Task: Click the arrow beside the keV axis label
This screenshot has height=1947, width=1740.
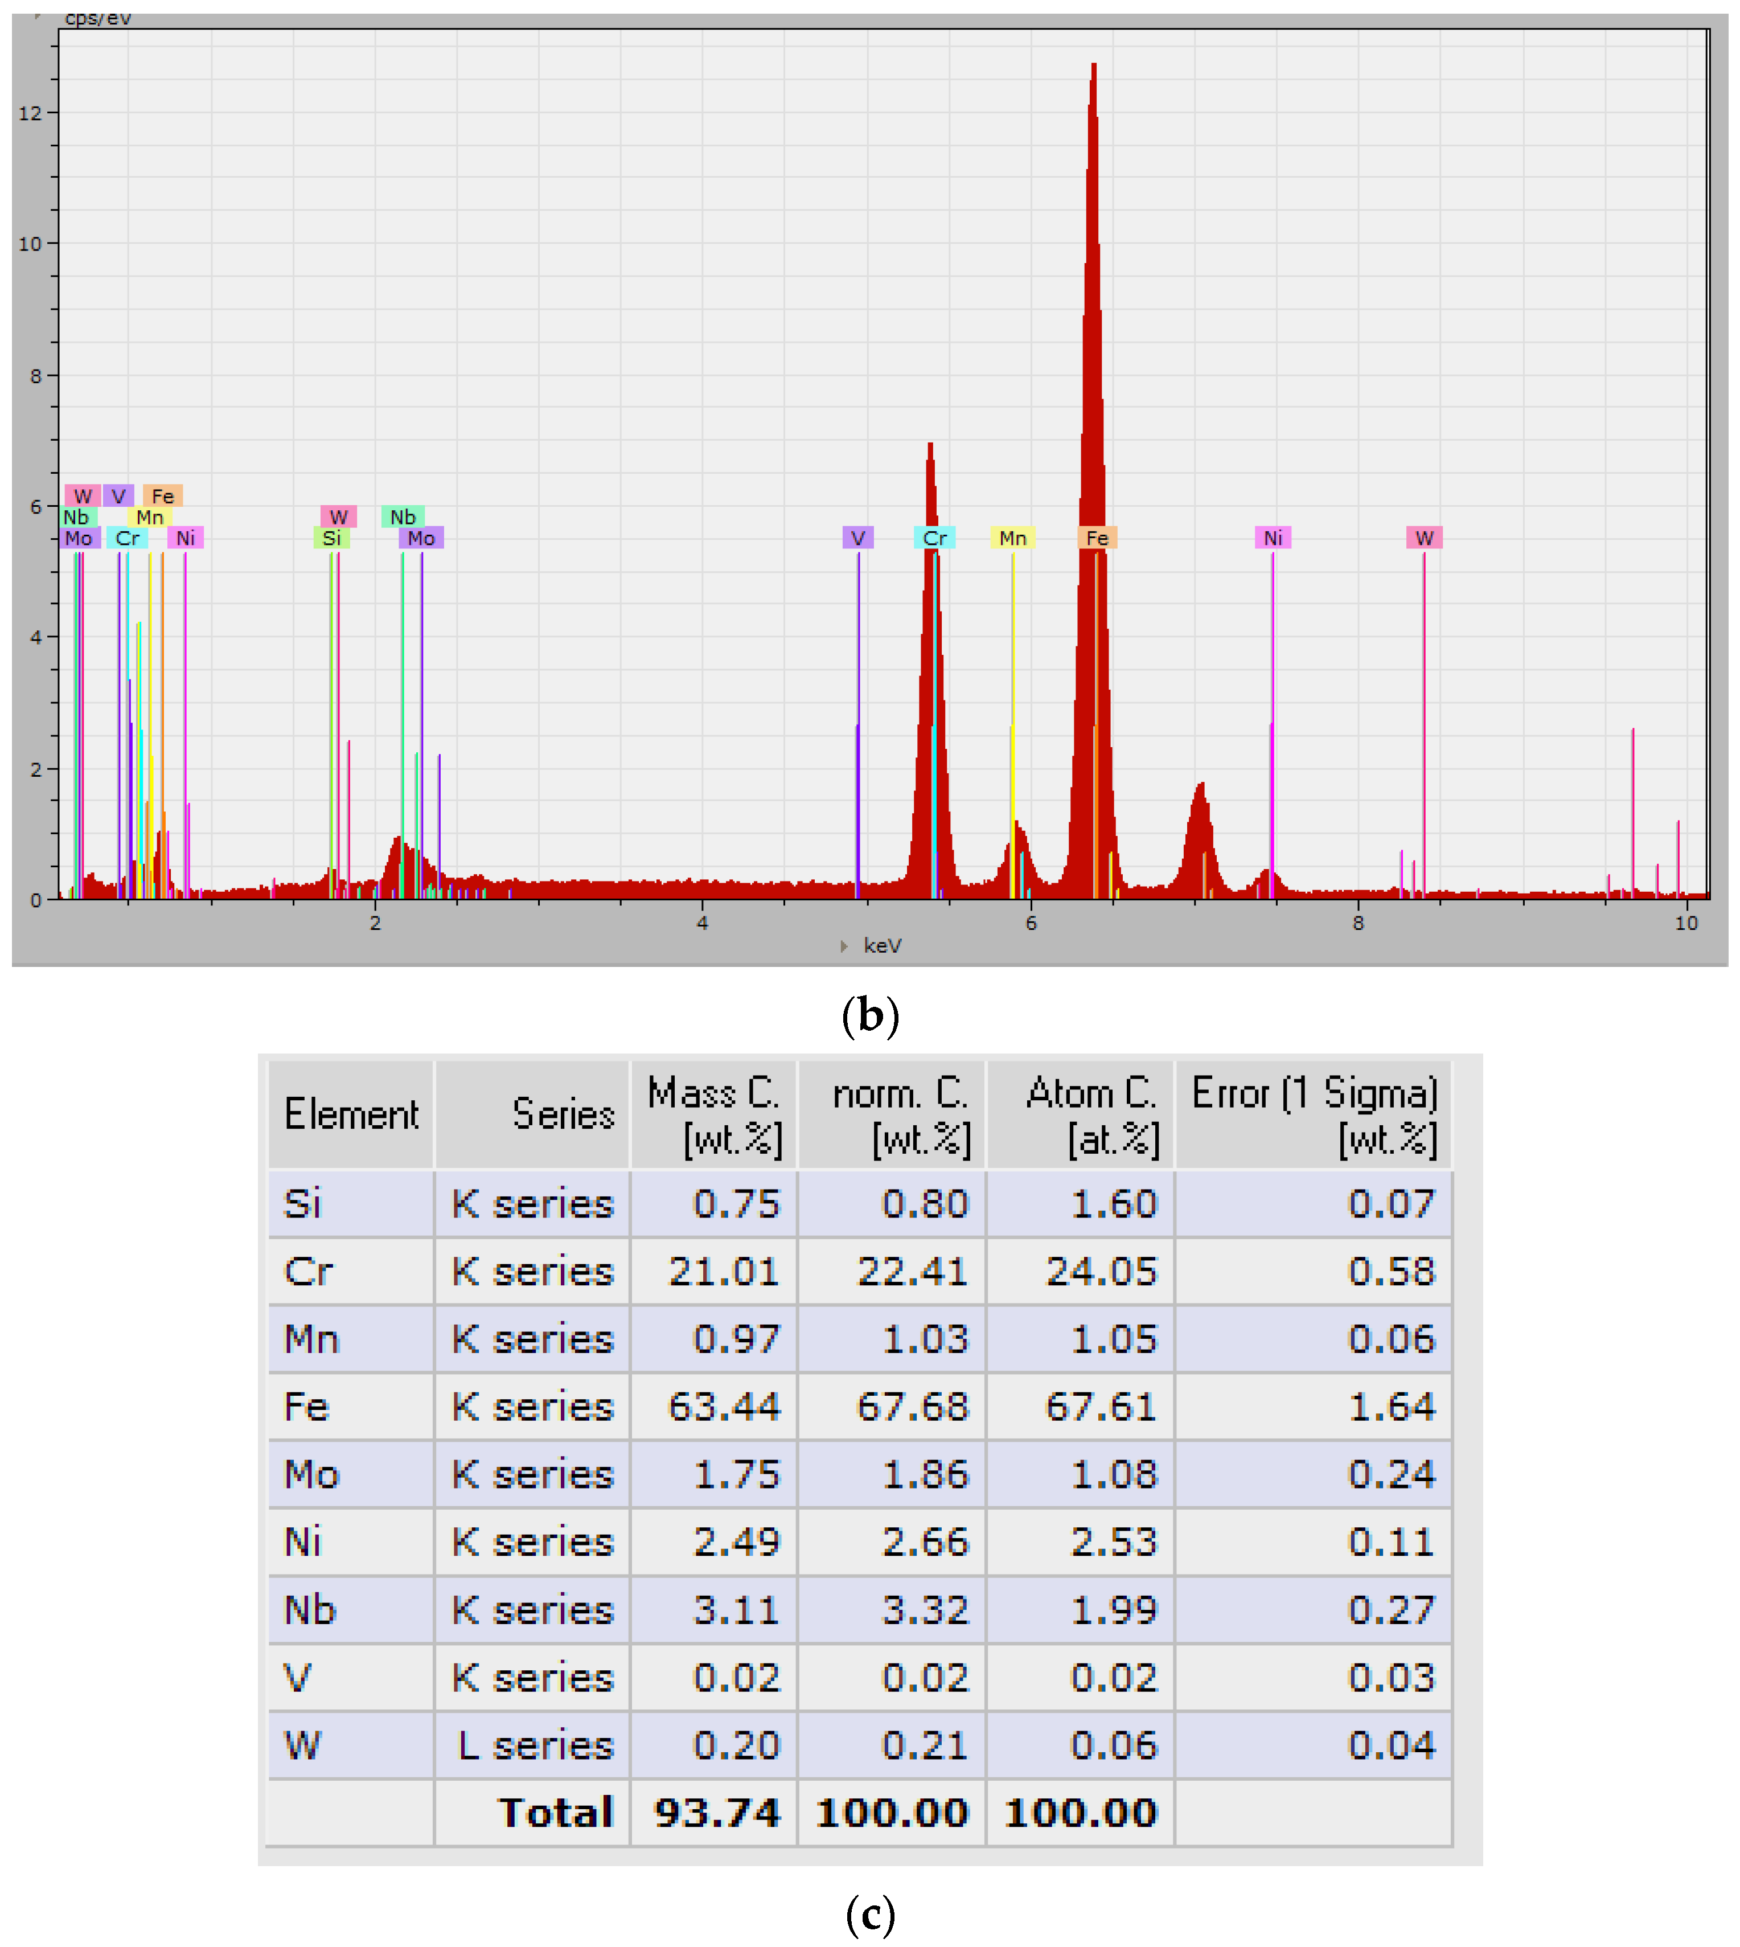Action: [843, 946]
